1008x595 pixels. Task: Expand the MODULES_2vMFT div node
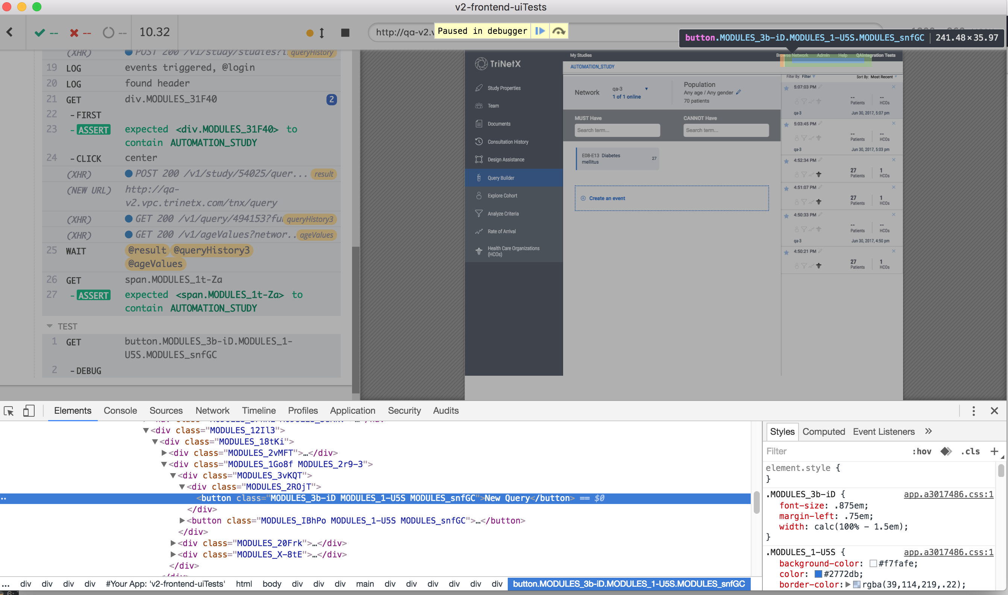click(164, 453)
